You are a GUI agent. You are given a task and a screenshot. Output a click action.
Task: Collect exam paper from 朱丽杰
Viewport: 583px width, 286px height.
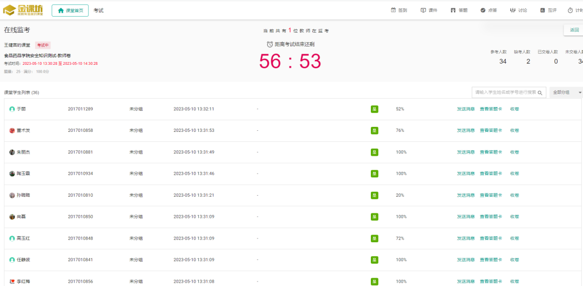514,152
